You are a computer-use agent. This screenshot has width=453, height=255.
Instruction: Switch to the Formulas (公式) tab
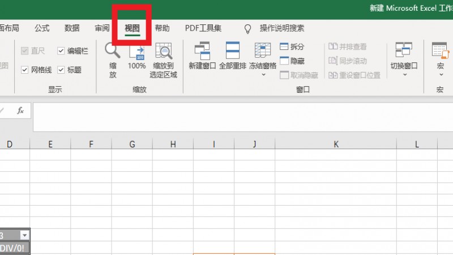coord(42,28)
